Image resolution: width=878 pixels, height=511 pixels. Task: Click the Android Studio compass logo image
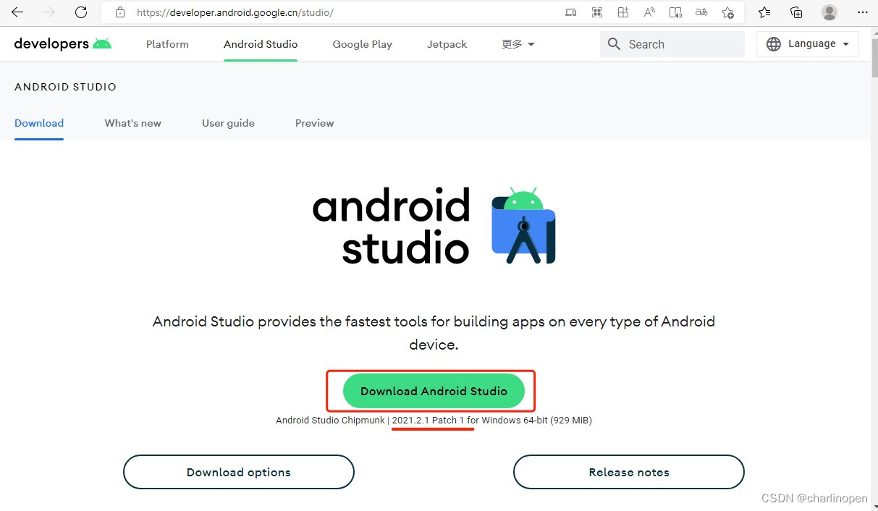(x=524, y=227)
